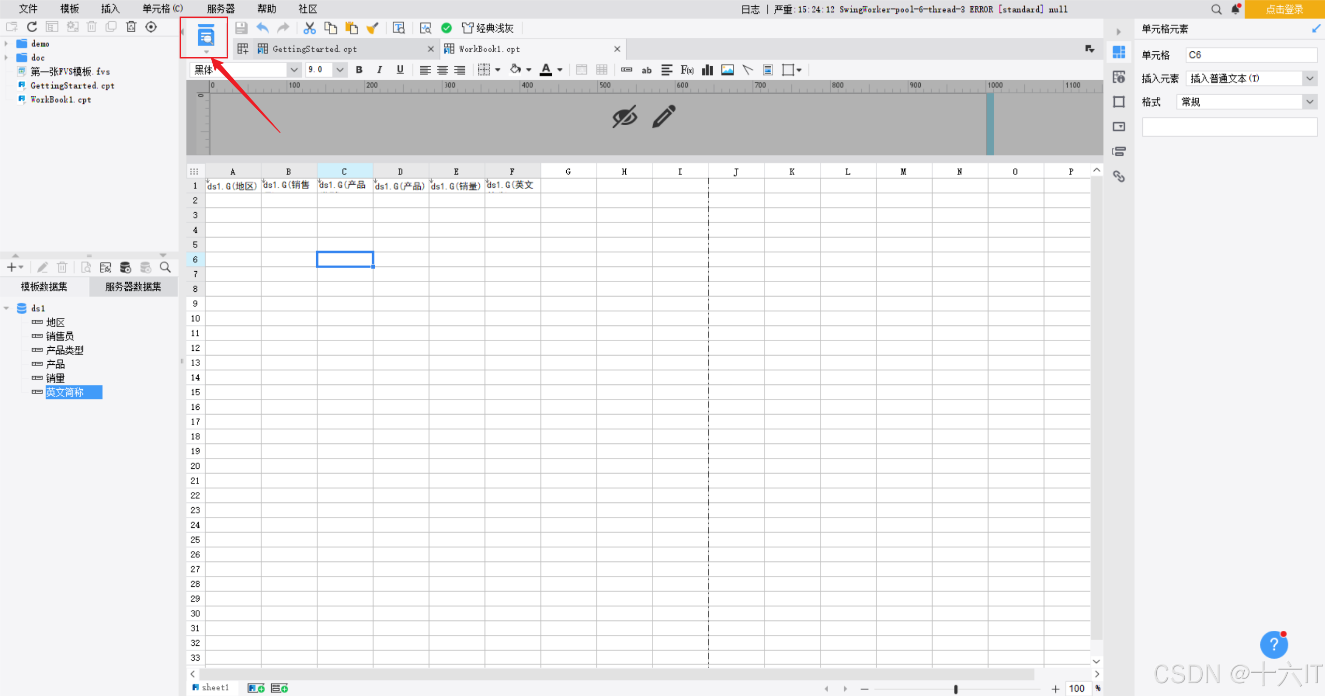Toggle the hidden-eye visibility icon
The height and width of the screenshot is (696, 1325).
(x=624, y=116)
